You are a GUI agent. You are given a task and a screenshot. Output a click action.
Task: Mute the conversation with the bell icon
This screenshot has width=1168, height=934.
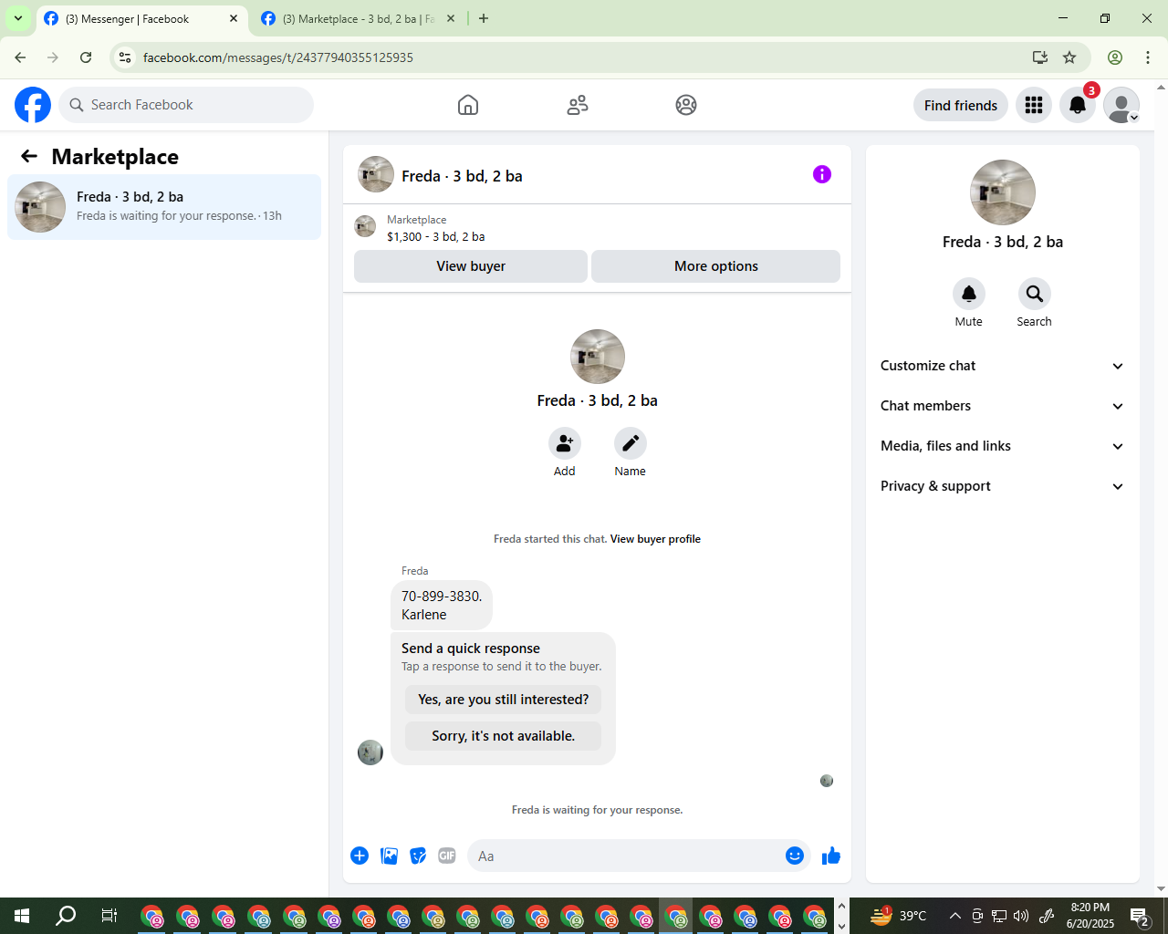pyautogui.click(x=969, y=294)
